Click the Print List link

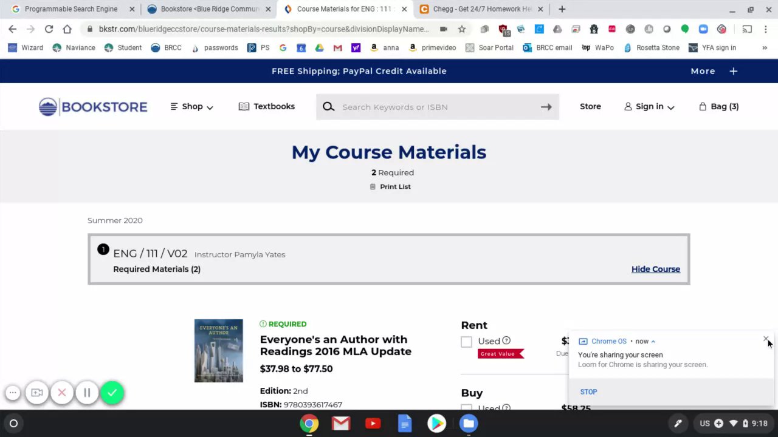pos(390,186)
